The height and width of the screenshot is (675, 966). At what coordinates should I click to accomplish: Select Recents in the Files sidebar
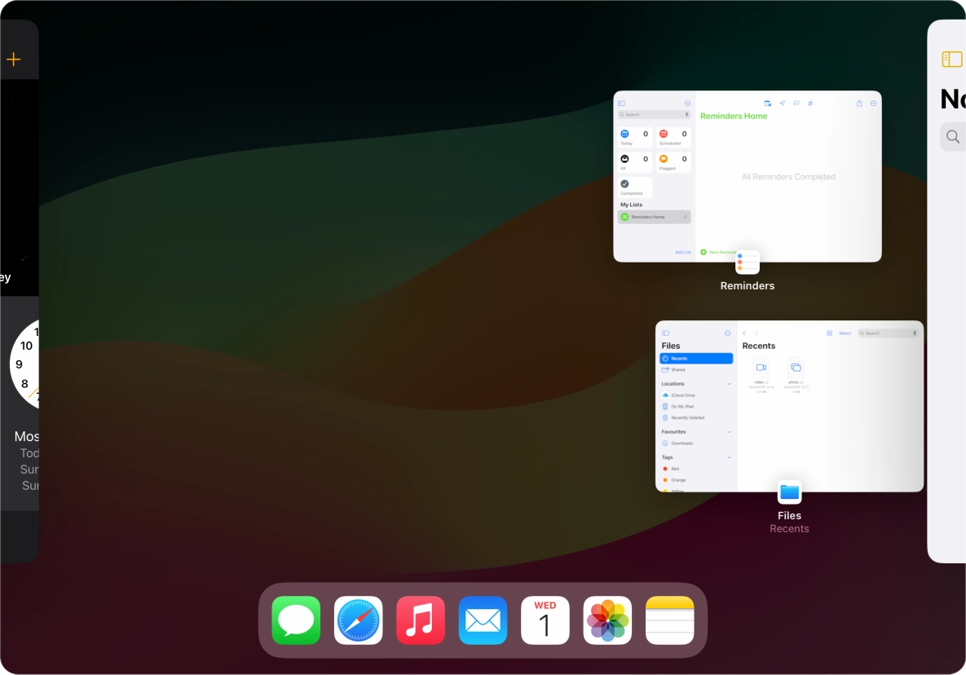tap(696, 359)
